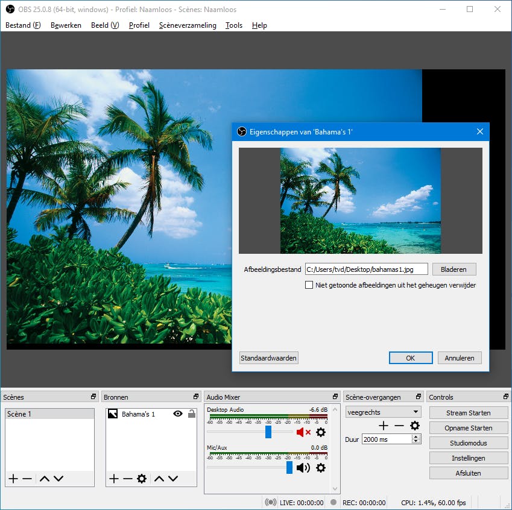
Task: Enable removing unused images from memory
Action: tap(309, 285)
